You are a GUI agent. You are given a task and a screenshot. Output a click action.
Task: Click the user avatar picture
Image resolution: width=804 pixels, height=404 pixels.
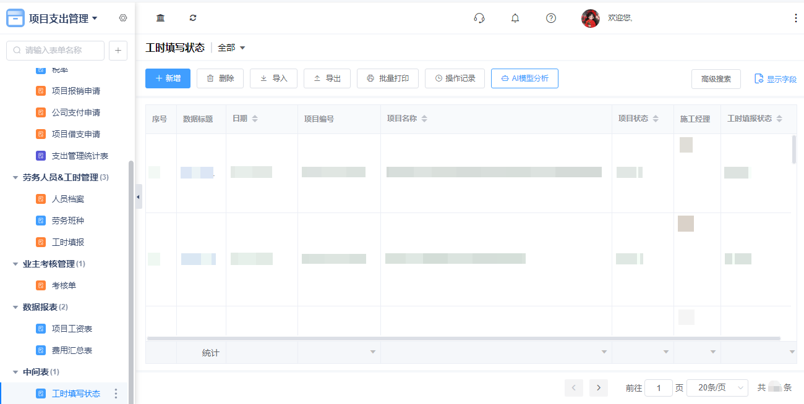pos(591,18)
